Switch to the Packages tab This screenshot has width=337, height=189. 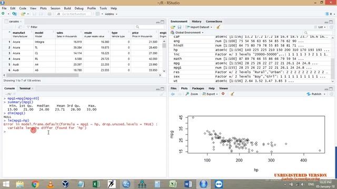tap(198, 88)
